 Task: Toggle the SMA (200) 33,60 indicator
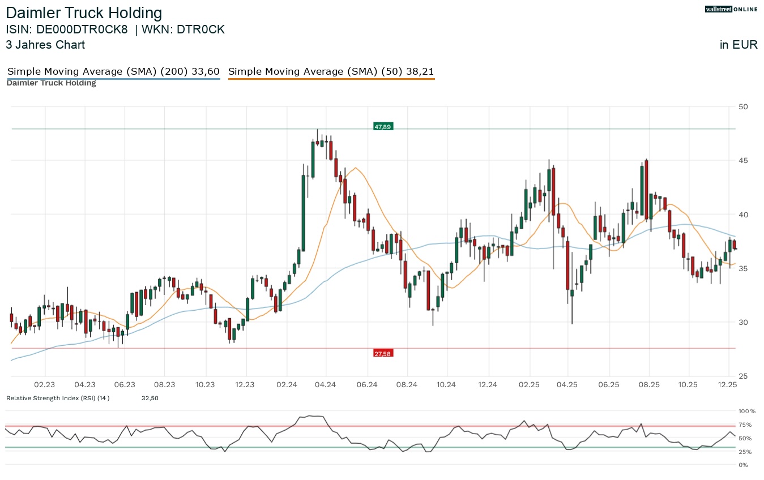click(113, 71)
